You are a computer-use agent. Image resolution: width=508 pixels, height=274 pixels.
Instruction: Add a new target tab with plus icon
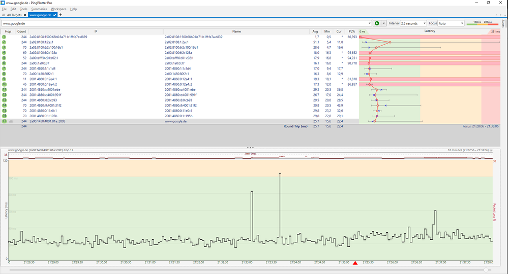[61, 15]
